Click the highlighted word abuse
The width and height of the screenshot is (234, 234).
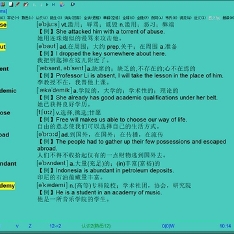[x=3, y=25]
